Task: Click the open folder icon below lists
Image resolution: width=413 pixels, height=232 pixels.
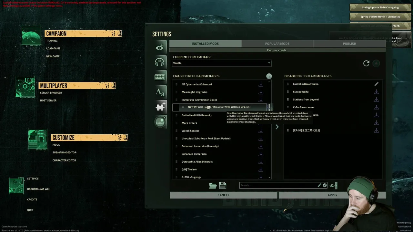Action: (213, 185)
